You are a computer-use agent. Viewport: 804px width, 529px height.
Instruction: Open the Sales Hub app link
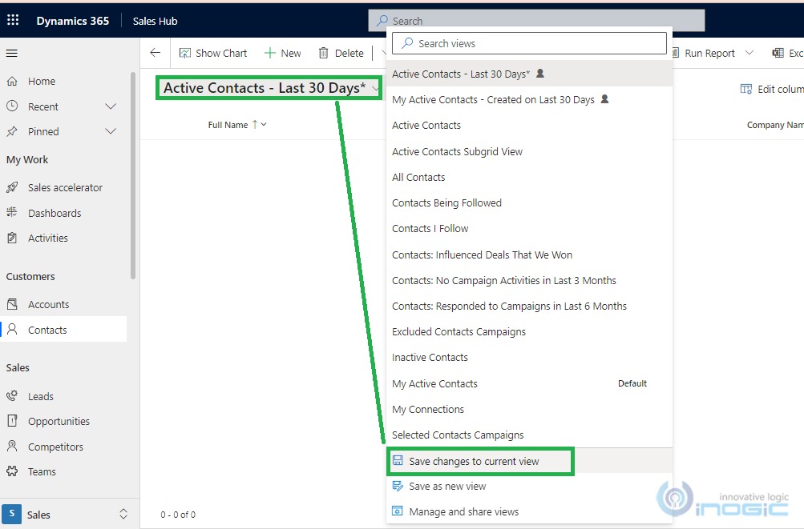click(155, 21)
